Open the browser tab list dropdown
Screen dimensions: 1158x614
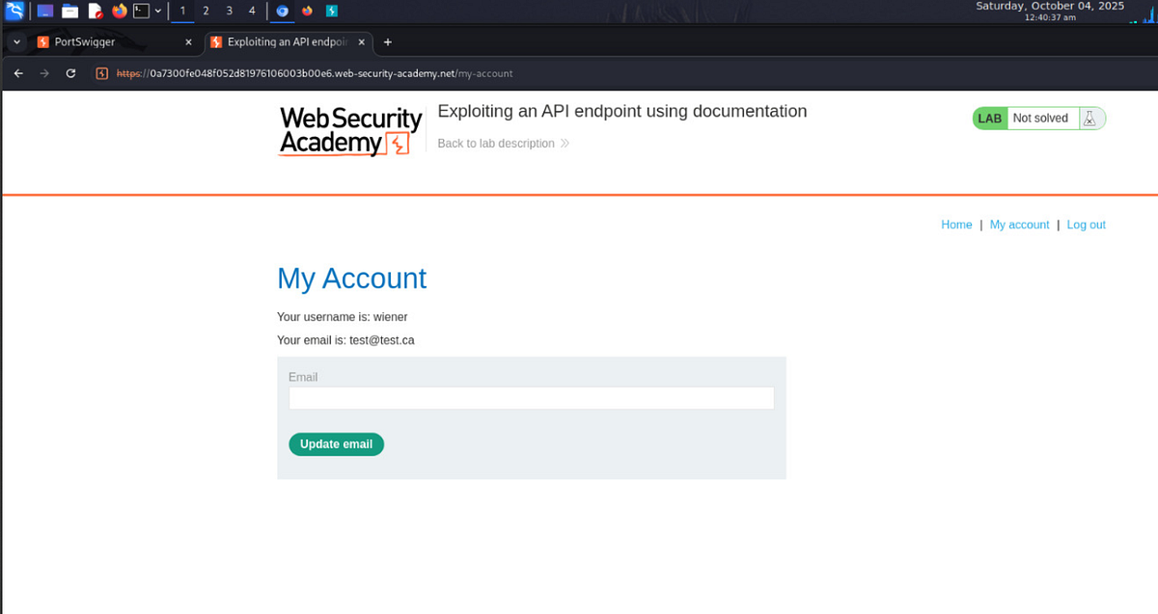point(16,42)
